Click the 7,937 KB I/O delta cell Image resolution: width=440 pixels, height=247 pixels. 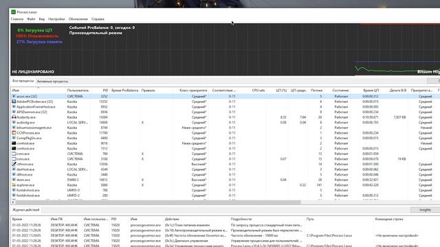pos(399,117)
